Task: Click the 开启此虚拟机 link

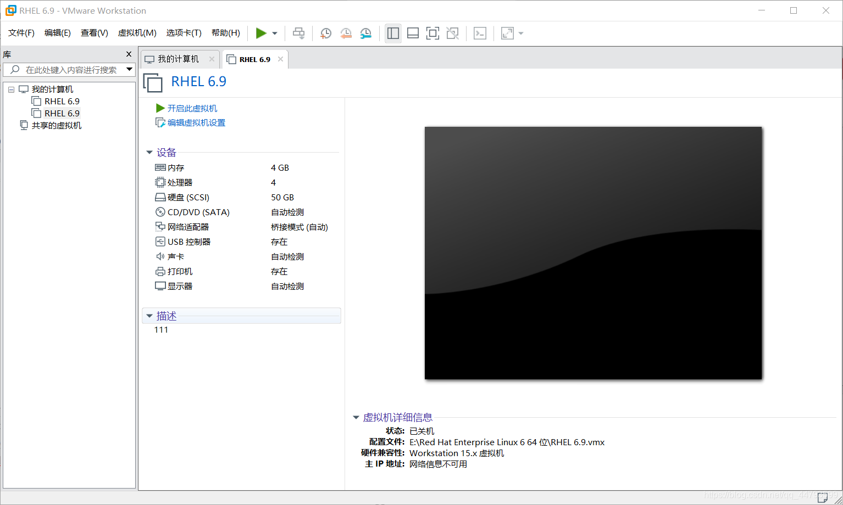Action: click(192, 109)
